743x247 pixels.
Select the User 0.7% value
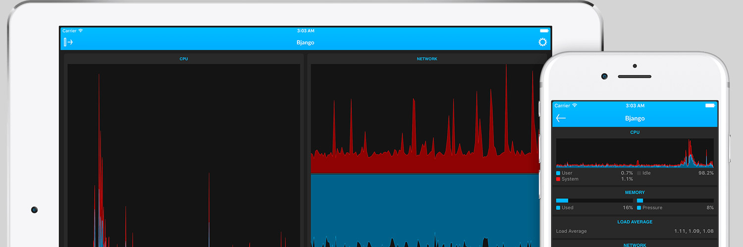point(627,173)
